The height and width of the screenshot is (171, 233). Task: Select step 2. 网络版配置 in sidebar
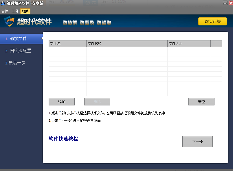[x=18, y=51]
